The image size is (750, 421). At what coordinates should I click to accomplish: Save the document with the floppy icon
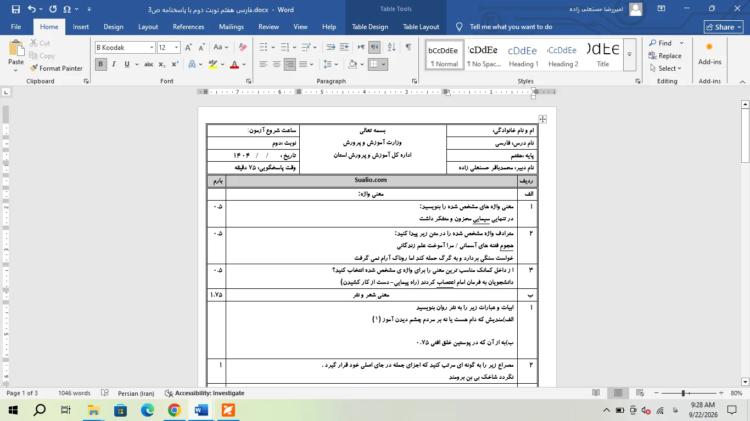(x=15, y=9)
